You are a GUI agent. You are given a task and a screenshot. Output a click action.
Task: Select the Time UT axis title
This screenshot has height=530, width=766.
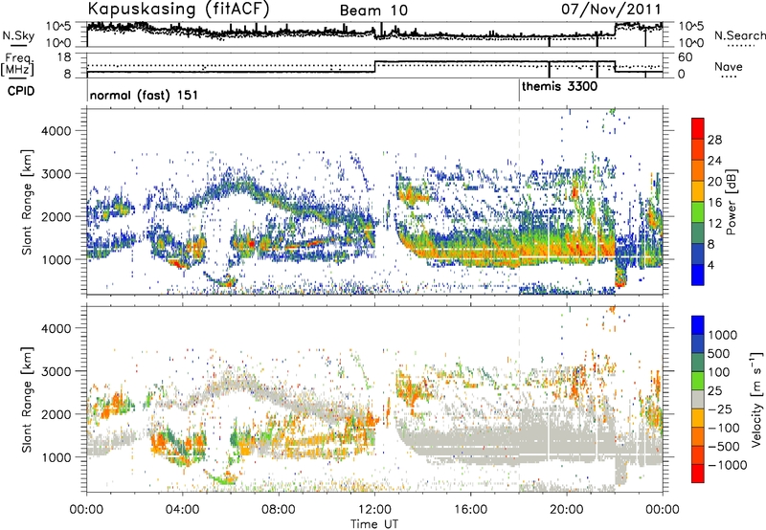tap(374, 524)
